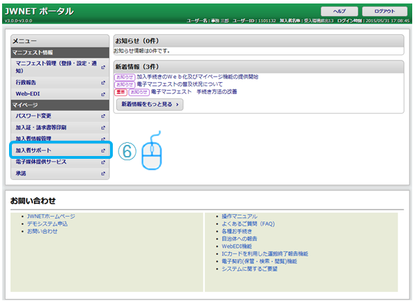Click external-link icon beside 行政報告
Viewport: 415px width, 303px height.
pyautogui.click(x=103, y=83)
